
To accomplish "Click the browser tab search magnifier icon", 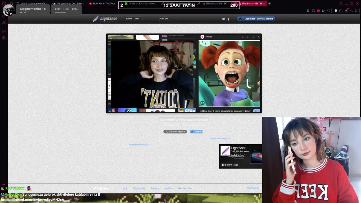I will pyautogui.click(x=341, y=3).
